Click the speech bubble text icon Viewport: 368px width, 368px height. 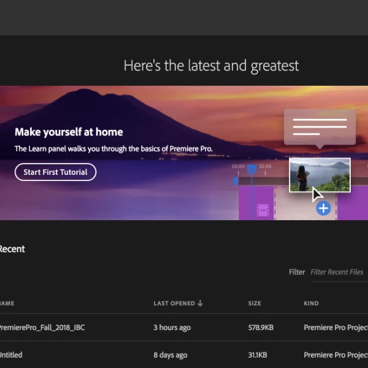tap(319, 127)
